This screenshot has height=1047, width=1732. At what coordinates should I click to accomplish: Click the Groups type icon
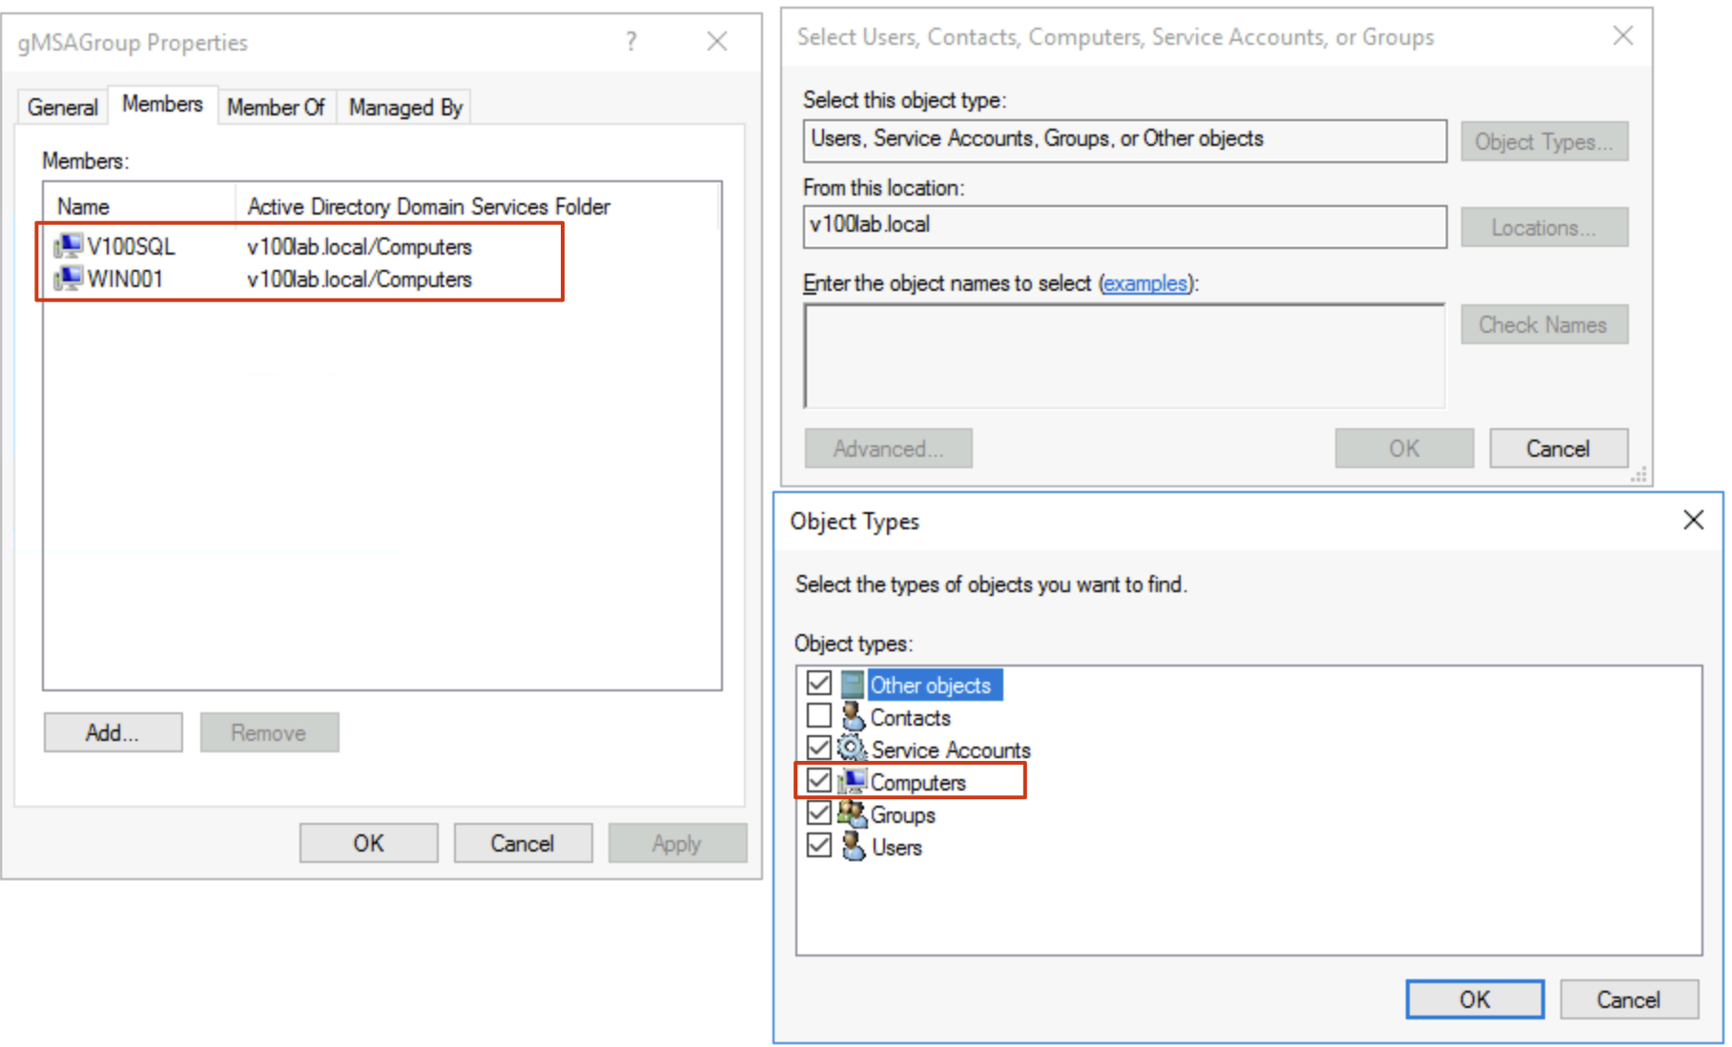(x=852, y=813)
